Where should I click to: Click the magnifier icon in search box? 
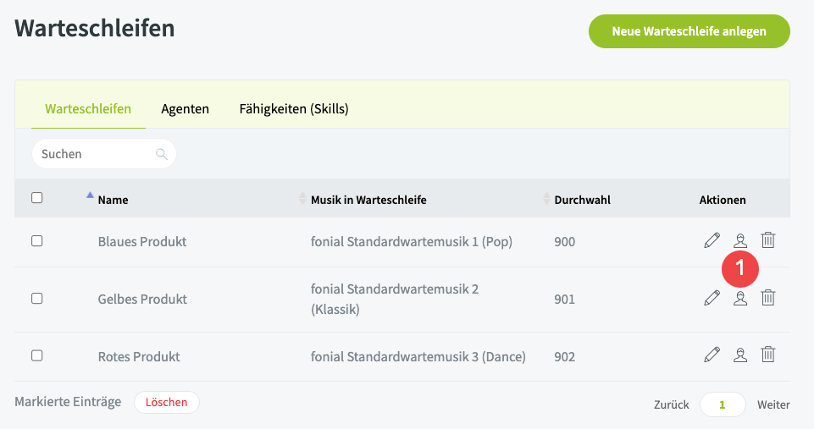[162, 154]
